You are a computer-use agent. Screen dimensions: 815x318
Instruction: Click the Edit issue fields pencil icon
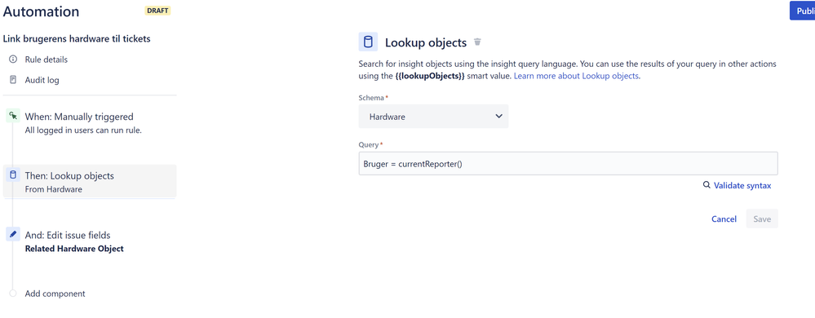[x=13, y=234]
